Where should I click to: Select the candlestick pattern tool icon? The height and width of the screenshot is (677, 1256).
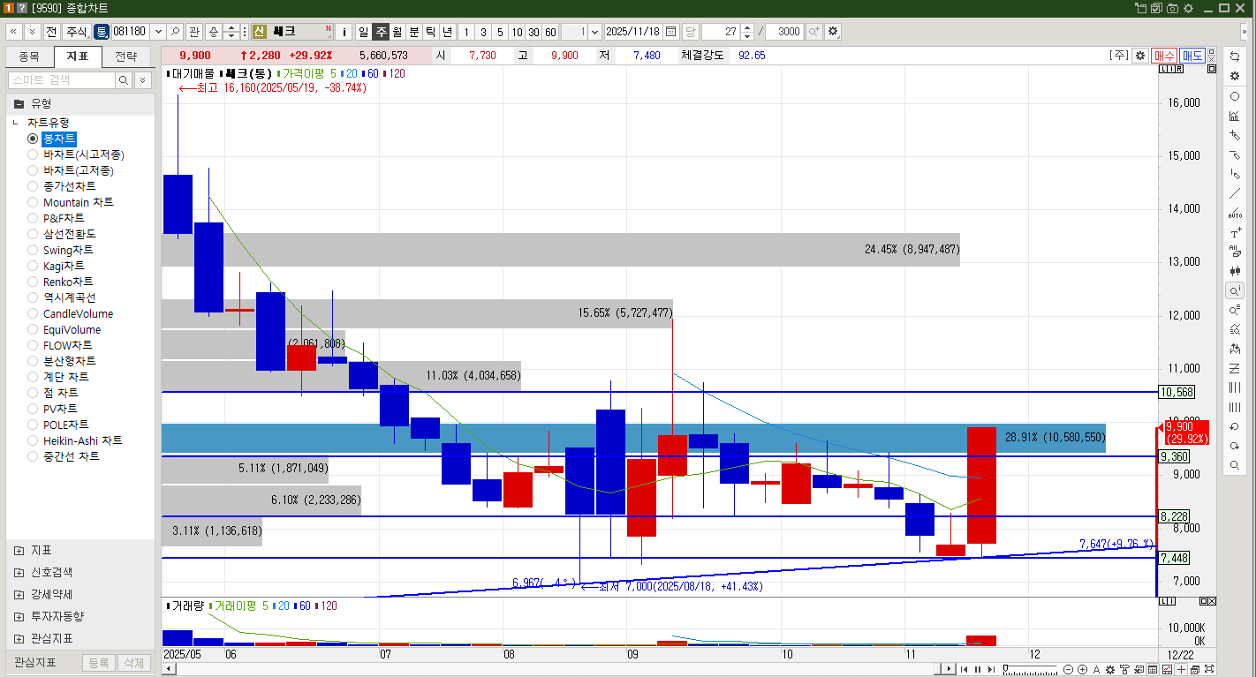tap(1235, 271)
